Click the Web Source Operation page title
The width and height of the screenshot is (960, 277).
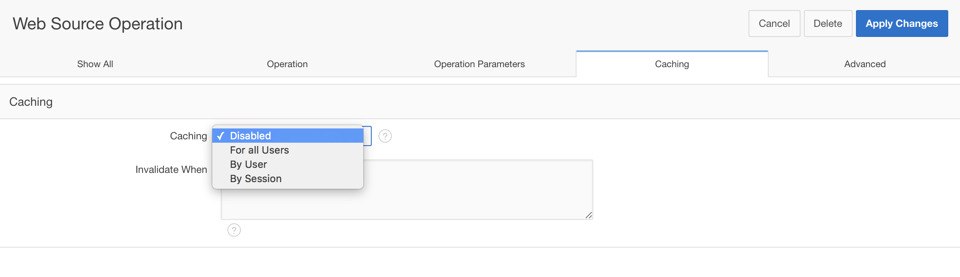(98, 24)
